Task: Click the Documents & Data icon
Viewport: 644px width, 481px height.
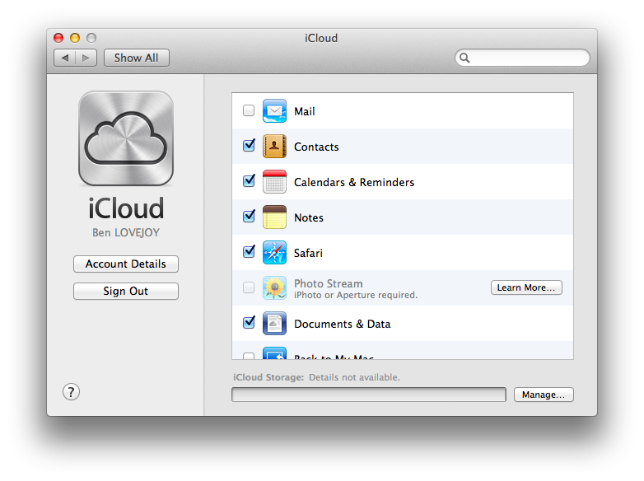Action: (x=274, y=323)
